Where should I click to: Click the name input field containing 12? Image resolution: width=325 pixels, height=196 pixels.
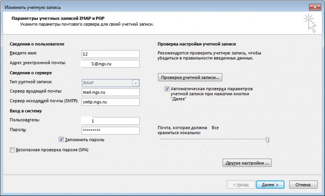point(110,54)
